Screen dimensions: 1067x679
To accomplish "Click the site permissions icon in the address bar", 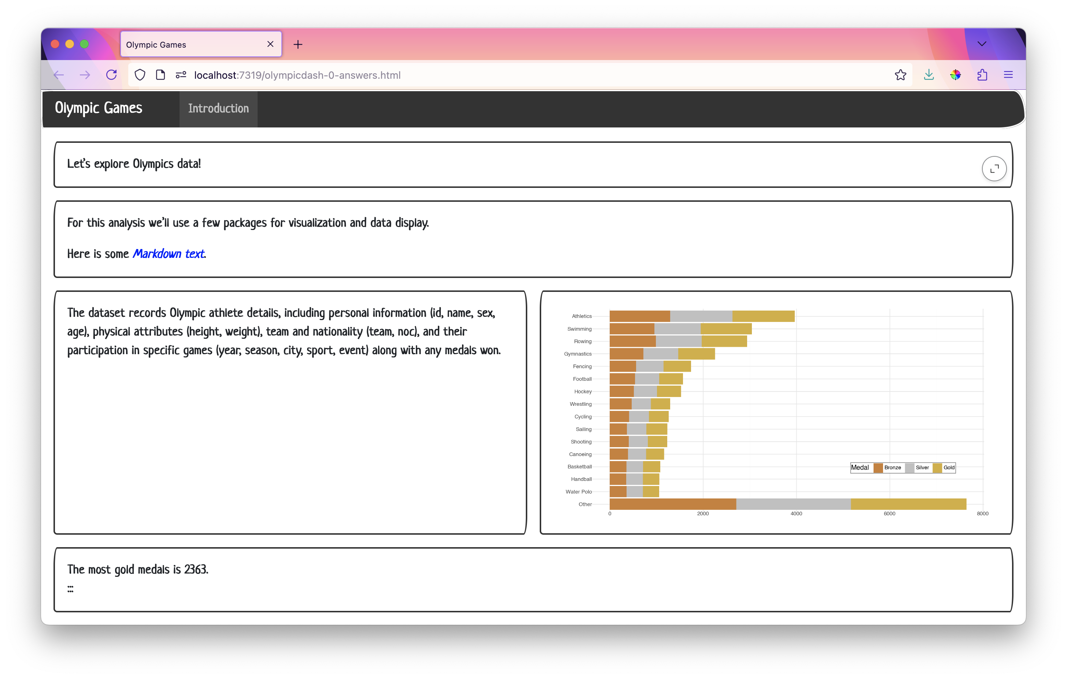I will (x=181, y=75).
